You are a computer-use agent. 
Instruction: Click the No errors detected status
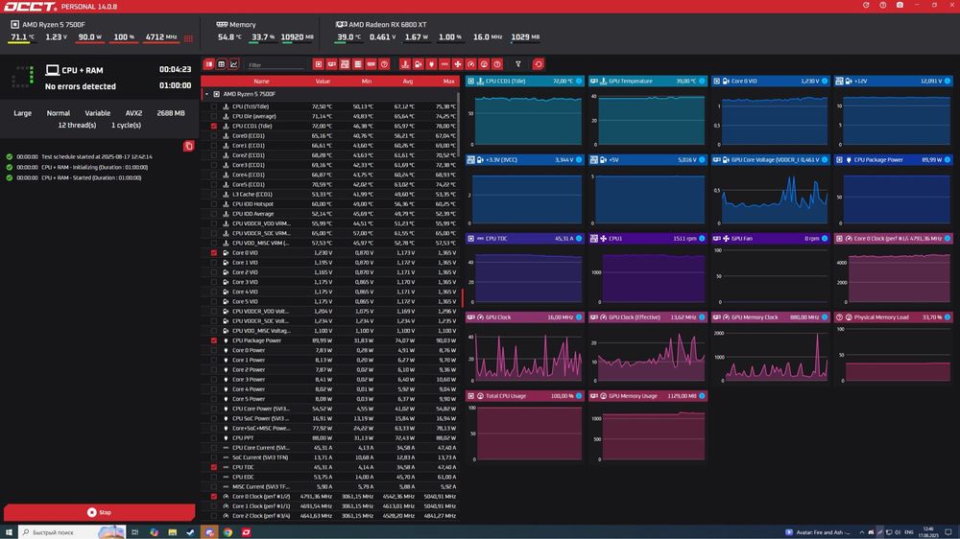pyautogui.click(x=81, y=86)
